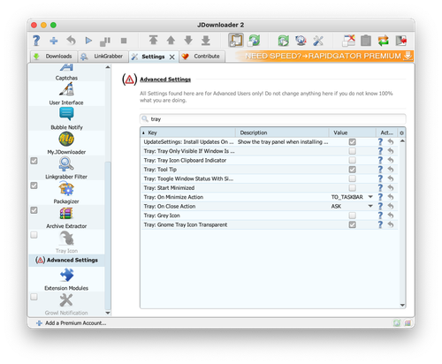
Task: Uncheck the Tray: Tool Tip checkbox
Action: click(x=352, y=170)
